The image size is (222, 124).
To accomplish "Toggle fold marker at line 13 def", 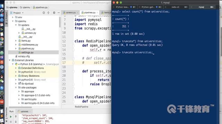I will click(73, 45).
